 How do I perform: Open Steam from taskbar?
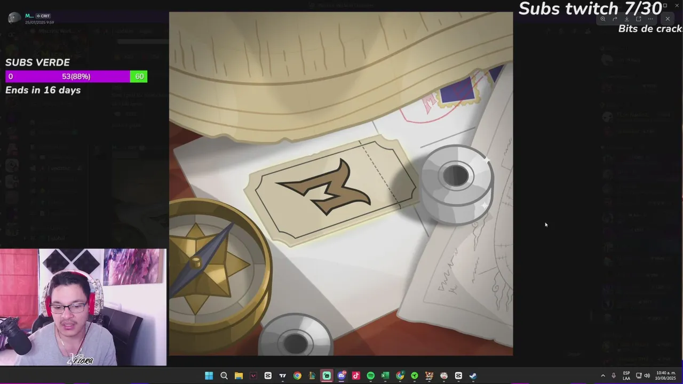click(x=473, y=376)
